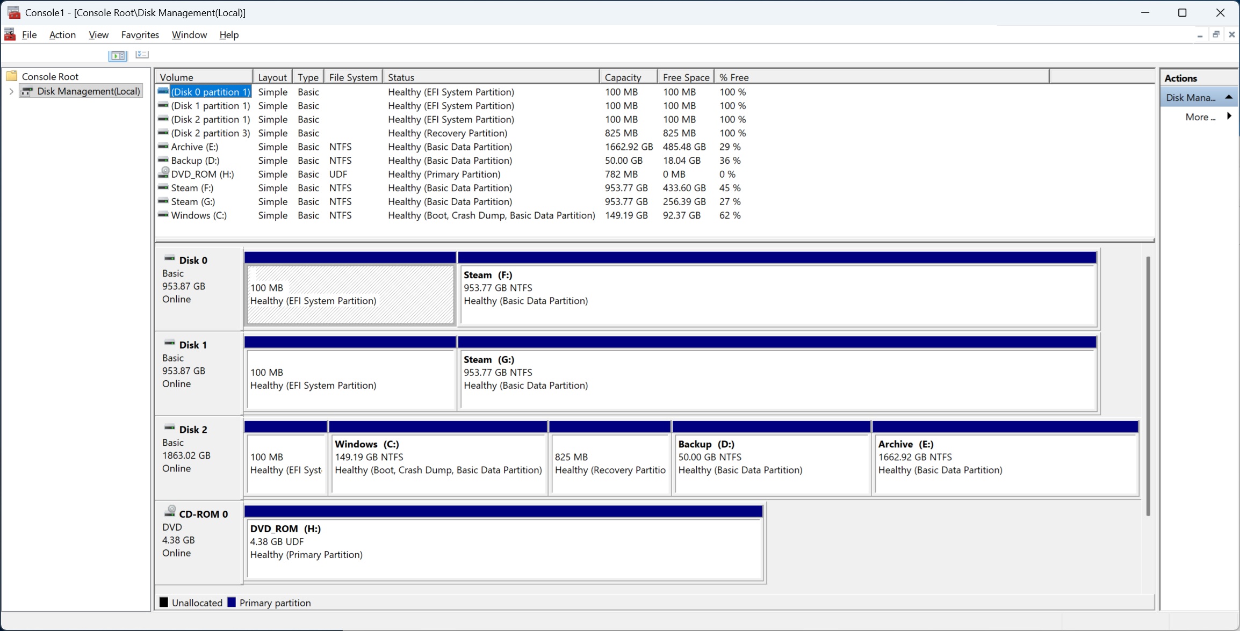Click the drive icon of (Disk 1 partition 1)
1240x631 pixels.
click(x=163, y=105)
